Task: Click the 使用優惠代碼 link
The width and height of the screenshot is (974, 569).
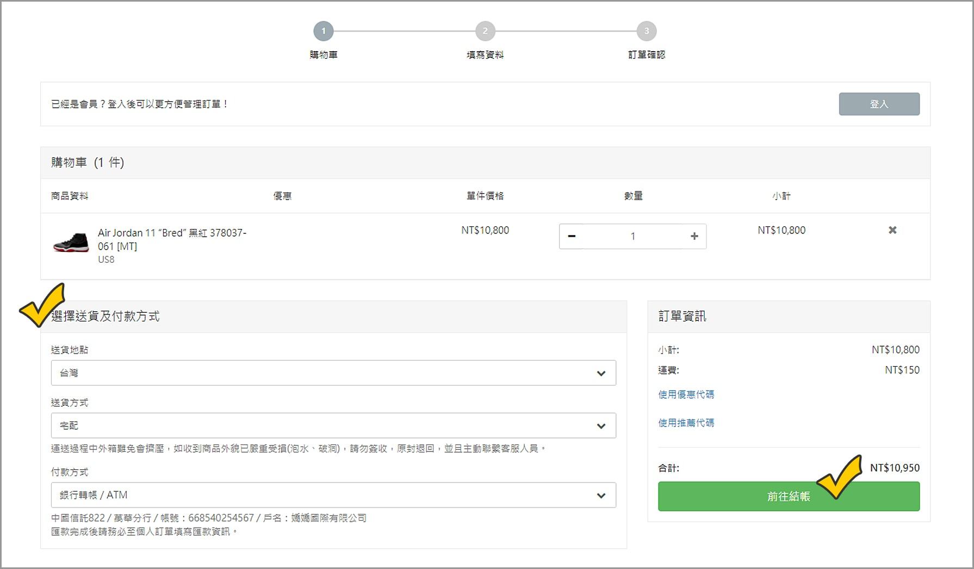Action: [x=686, y=394]
